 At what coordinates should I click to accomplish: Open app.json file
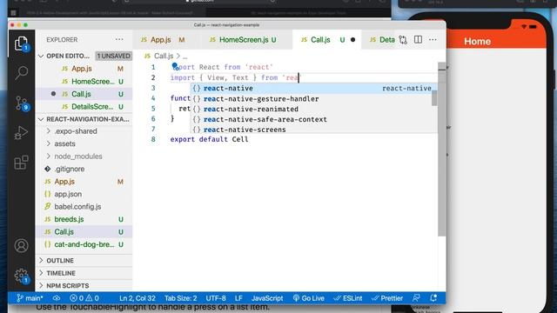[x=84, y=194]
